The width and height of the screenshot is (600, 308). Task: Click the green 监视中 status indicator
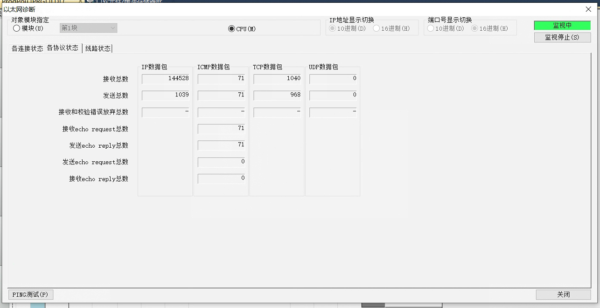pyautogui.click(x=562, y=26)
